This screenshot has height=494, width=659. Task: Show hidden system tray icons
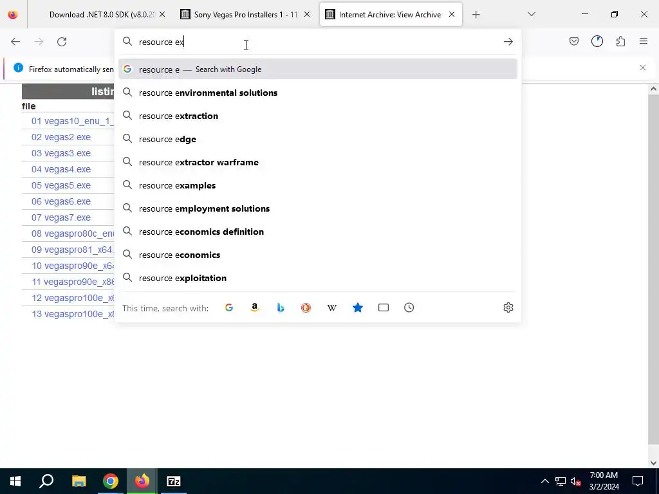(544, 481)
